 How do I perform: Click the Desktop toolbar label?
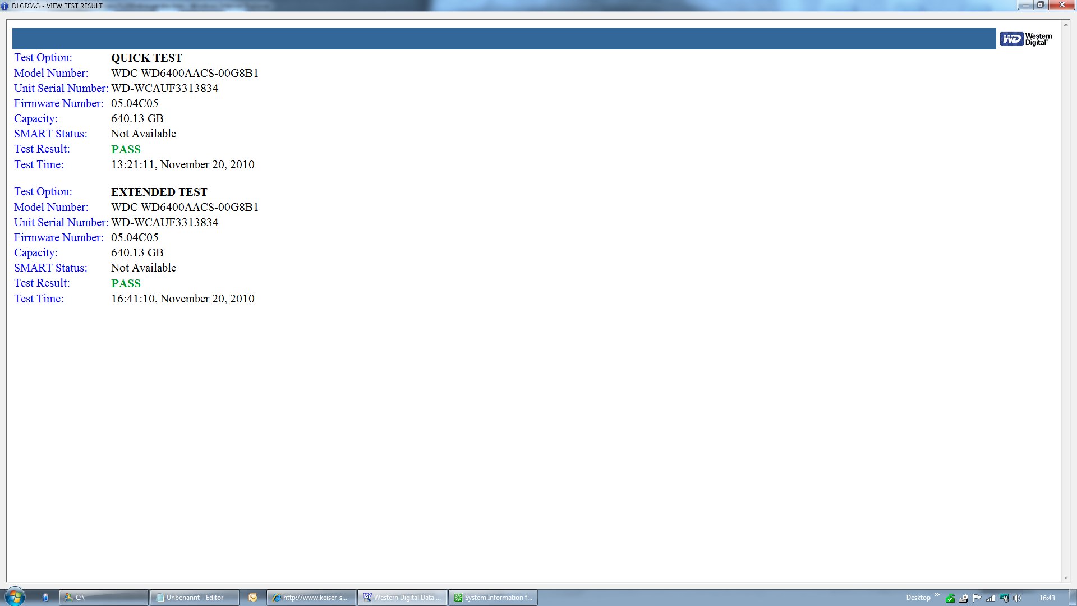pos(918,598)
